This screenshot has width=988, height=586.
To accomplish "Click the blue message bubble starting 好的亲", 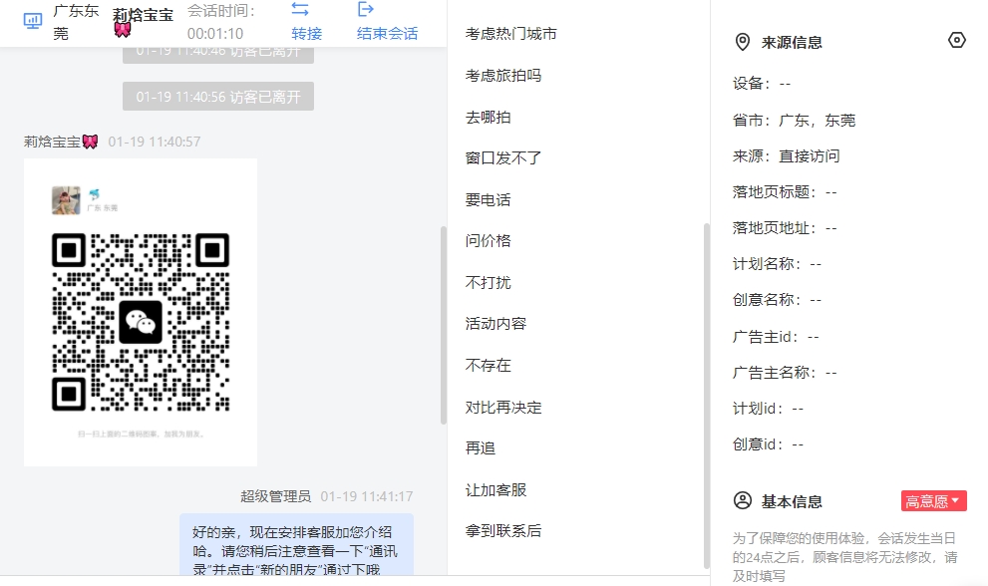I will [x=296, y=544].
